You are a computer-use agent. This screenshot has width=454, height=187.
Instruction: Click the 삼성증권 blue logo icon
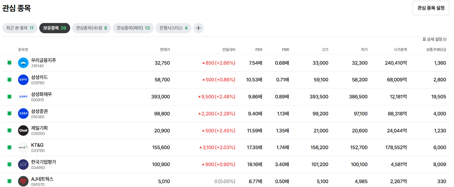pyautogui.click(x=23, y=114)
